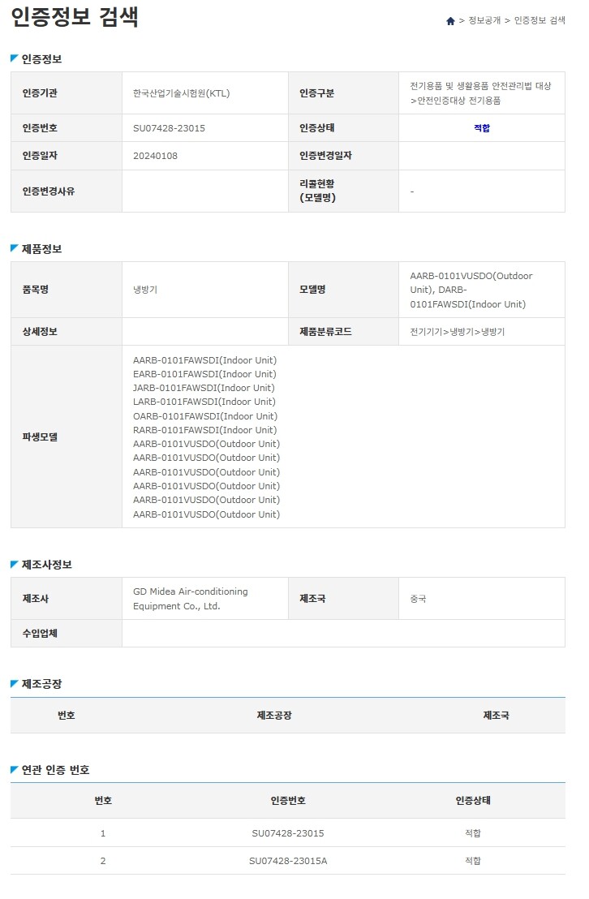Select the 제조공장 section heading
The height and width of the screenshot is (899, 589).
click(x=41, y=684)
